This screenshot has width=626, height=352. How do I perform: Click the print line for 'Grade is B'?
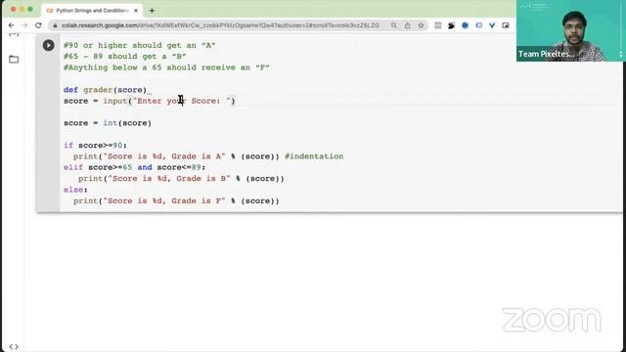[181, 179]
